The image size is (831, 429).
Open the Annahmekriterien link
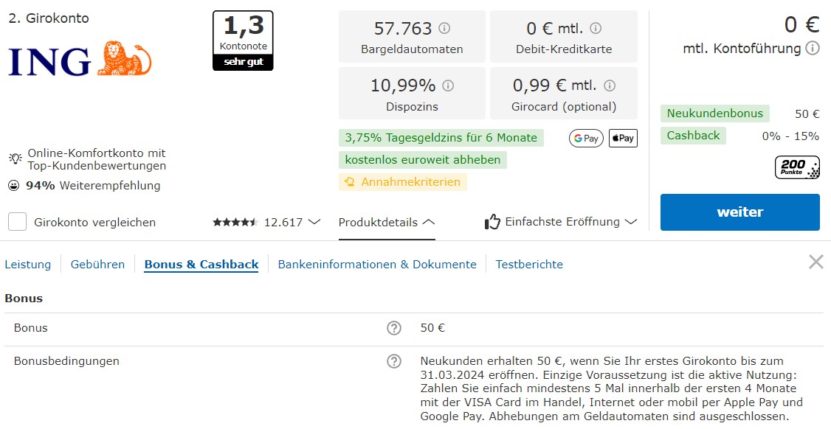click(403, 181)
